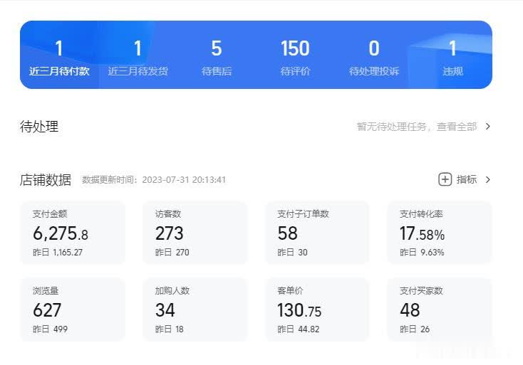Open the 支付转化率 data card
The height and width of the screenshot is (365, 523).
440,233
